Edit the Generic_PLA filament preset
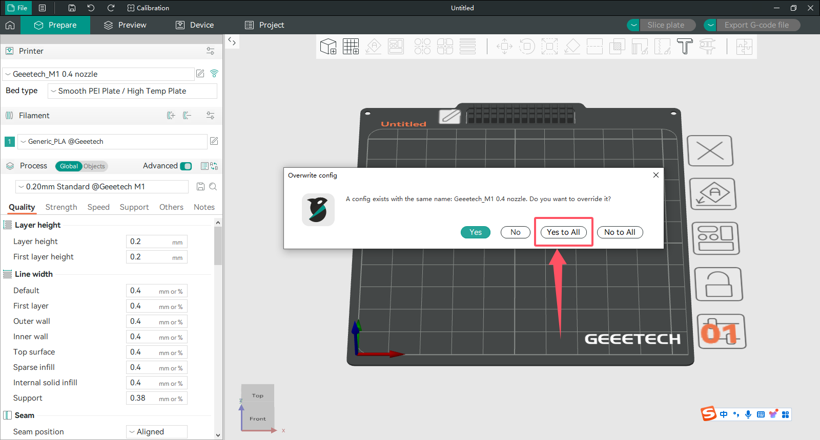This screenshot has width=820, height=440. (214, 141)
